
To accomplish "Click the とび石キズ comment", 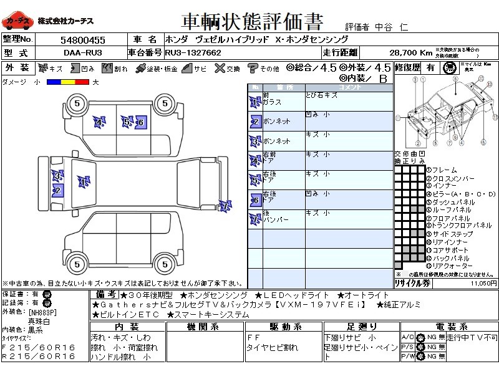I will (321, 95).
